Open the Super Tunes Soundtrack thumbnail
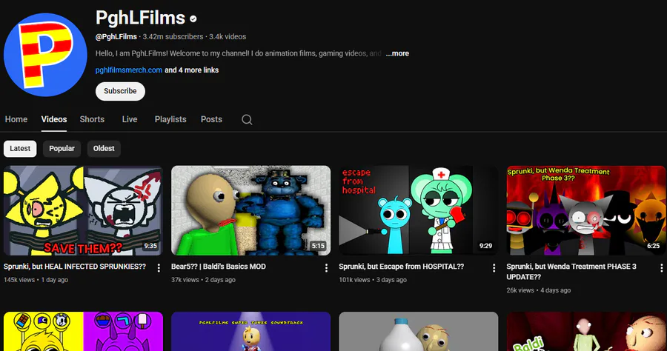The image size is (667, 351). pos(251,332)
